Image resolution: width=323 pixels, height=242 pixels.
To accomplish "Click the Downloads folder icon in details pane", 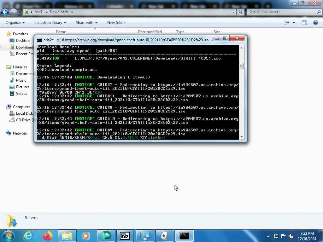I will (11, 221).
